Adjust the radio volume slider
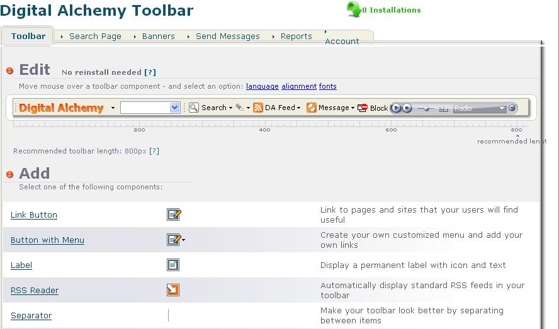This screenshot has height=329, width=559. point(426,108)
